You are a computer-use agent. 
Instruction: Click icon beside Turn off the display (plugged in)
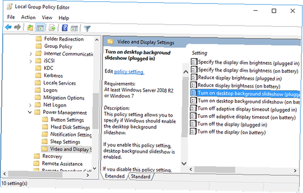point(193,123)
